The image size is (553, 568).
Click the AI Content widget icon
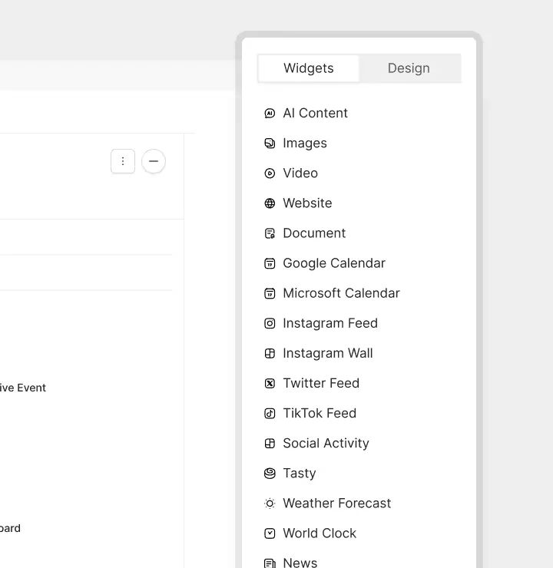[x=270, y=114]
